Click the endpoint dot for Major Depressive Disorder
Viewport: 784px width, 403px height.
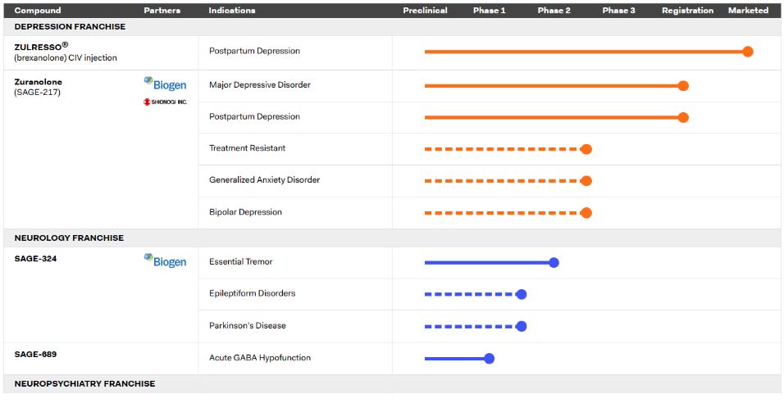[683, 85]
